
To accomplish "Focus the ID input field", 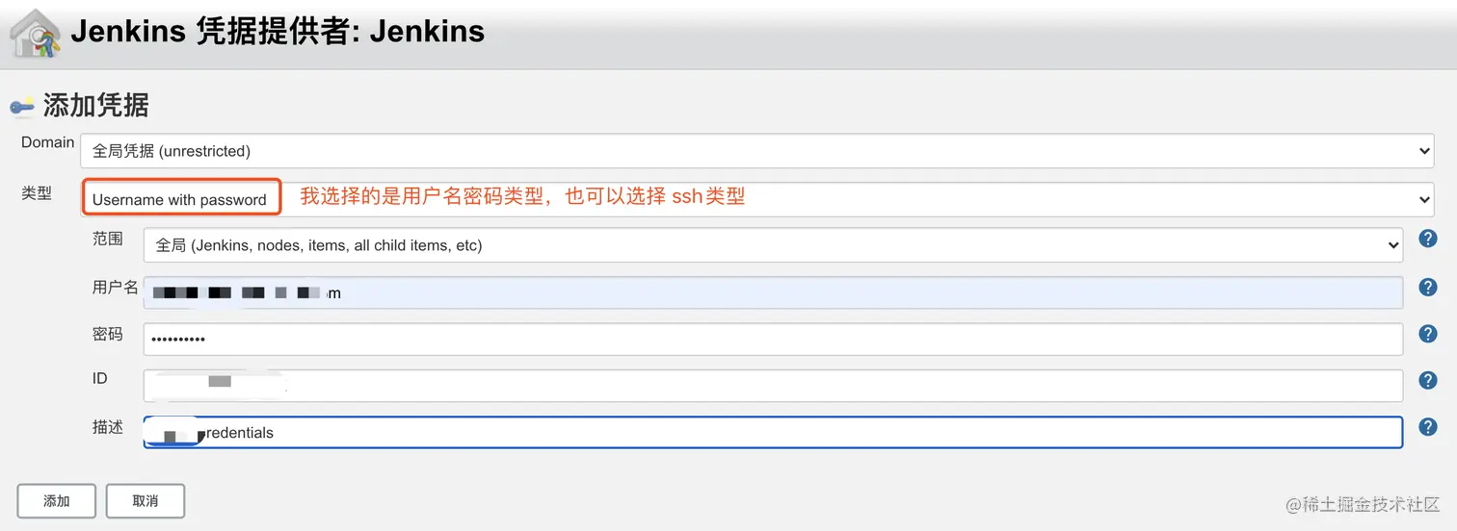I will [773, 386].
